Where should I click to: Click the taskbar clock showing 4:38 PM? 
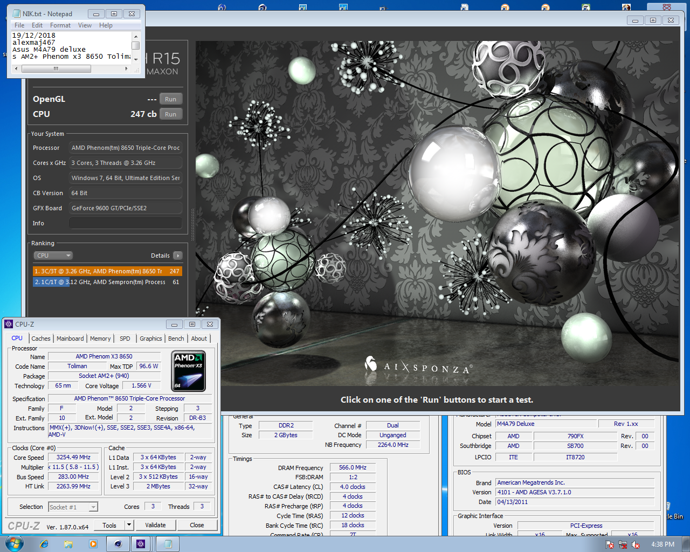click(663, 544)
